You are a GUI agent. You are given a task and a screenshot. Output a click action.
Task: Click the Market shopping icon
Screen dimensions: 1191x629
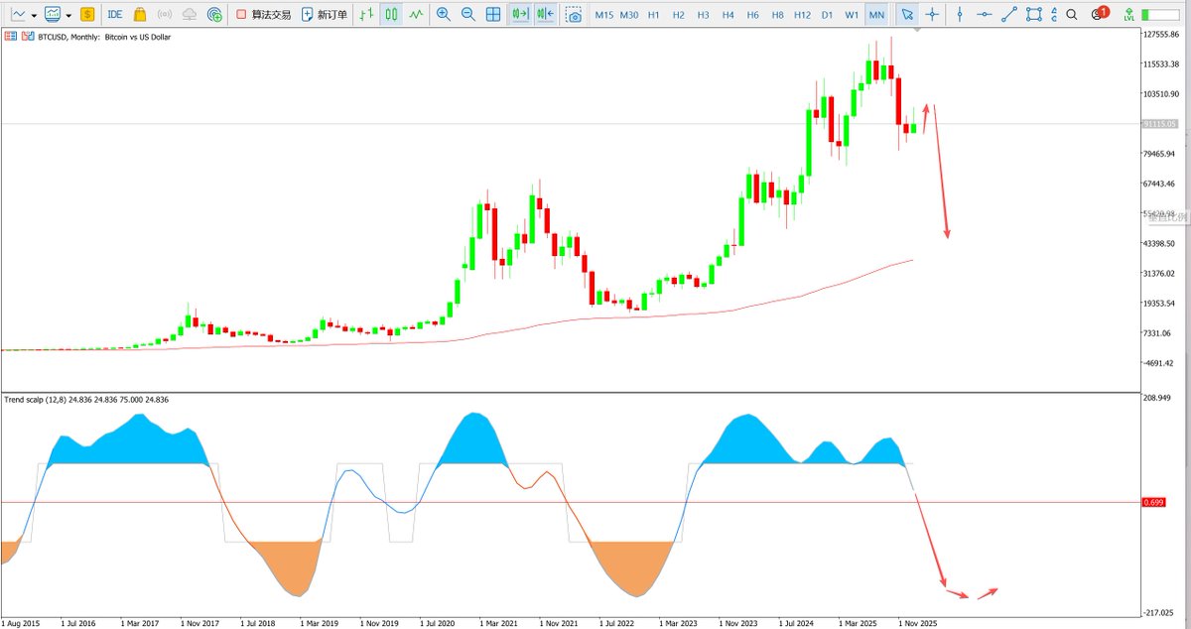(139, 14)
